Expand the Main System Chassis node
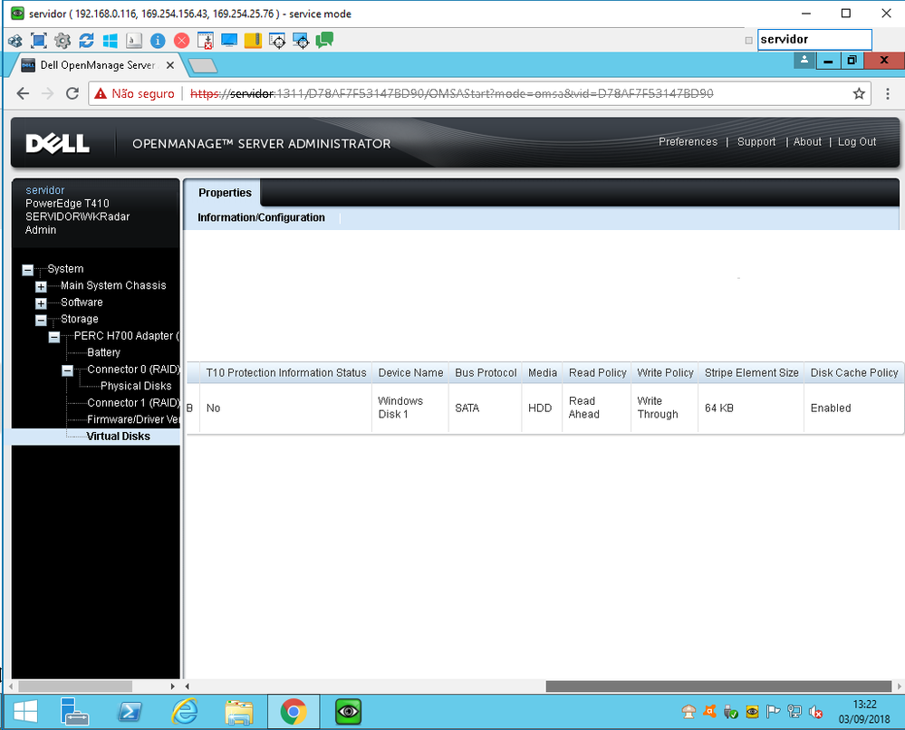 (x=41, y=286)
